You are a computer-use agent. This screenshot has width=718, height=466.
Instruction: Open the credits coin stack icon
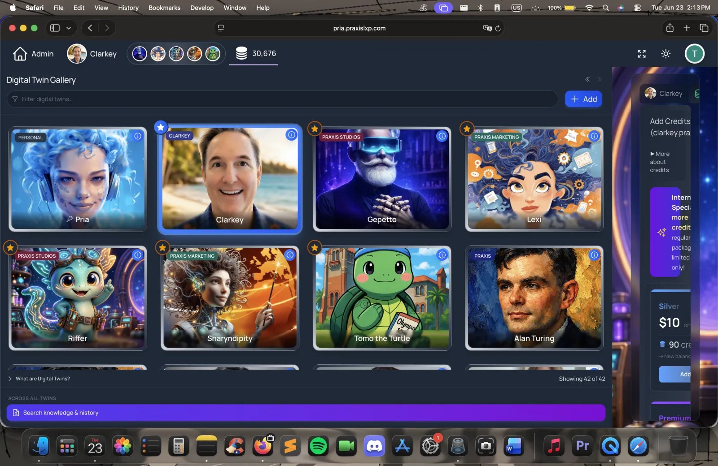click(x=241, y=53)
